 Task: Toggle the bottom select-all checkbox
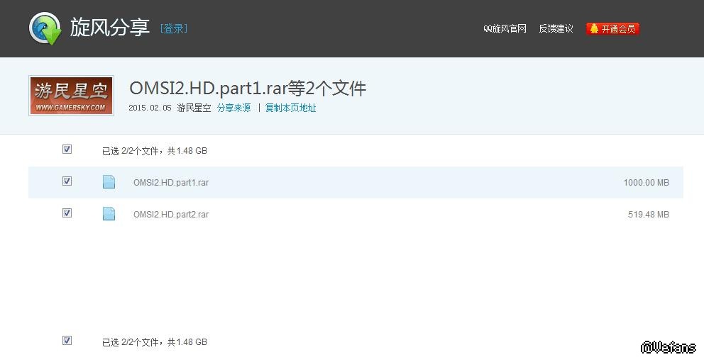67,341
